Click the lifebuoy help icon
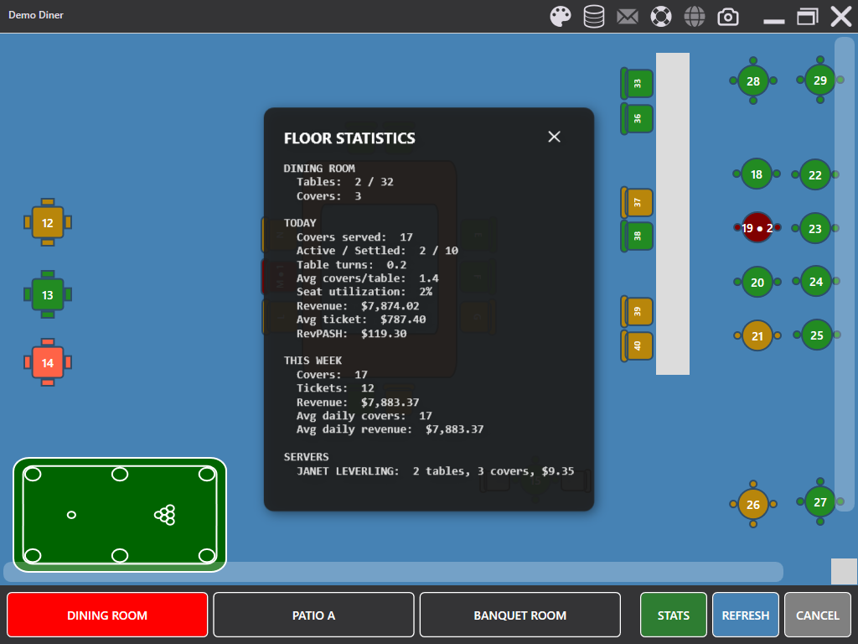Viewport: 858px width, 644px height. (x=661, y=17)
